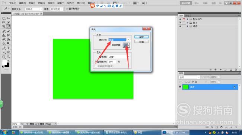
Task: Toggle lock position in Layers panel
Action: point(192,82)
